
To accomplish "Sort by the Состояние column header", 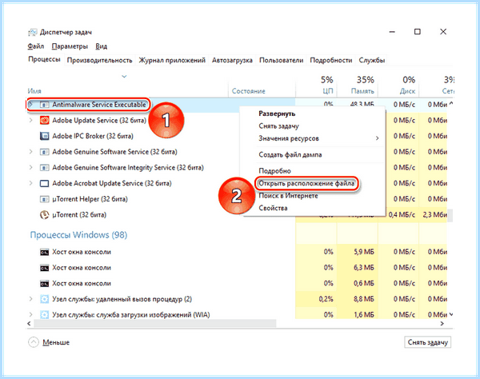I will (x=248, y=91).
